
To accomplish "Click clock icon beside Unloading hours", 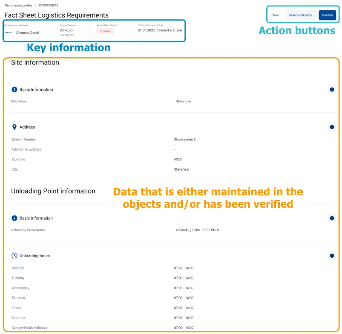I will click(x=14, y=256).
